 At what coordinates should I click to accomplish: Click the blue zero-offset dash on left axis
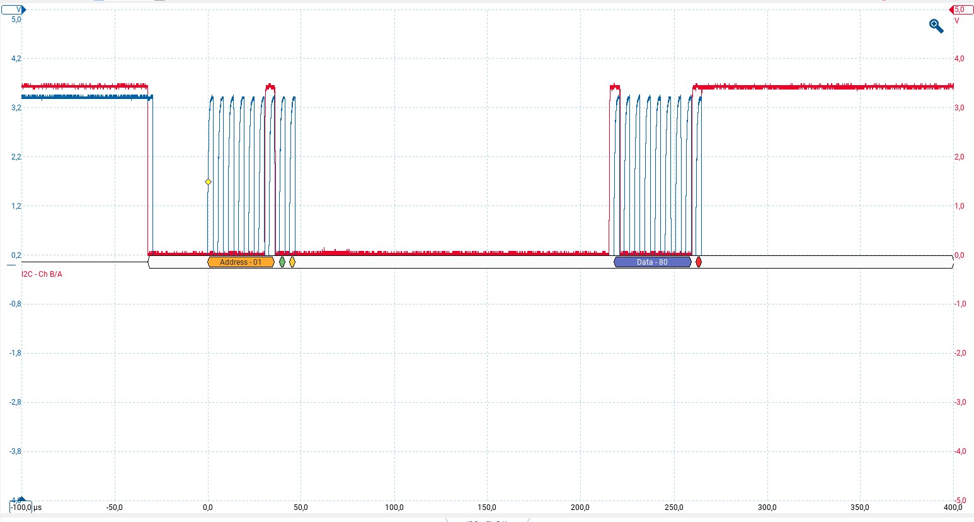pyautogui.click(x=11, y=265)
